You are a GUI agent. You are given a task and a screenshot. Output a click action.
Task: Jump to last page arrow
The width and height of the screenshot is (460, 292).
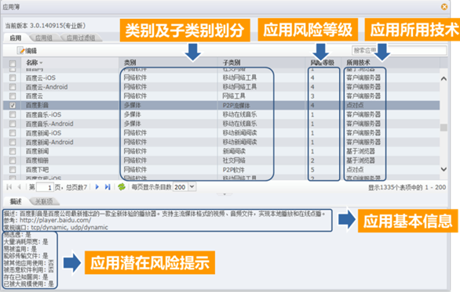coord(108,187)
